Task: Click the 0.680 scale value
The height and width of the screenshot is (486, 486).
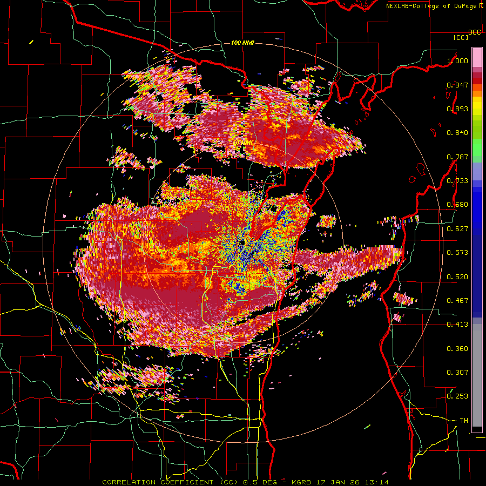Action: [457, 205]
